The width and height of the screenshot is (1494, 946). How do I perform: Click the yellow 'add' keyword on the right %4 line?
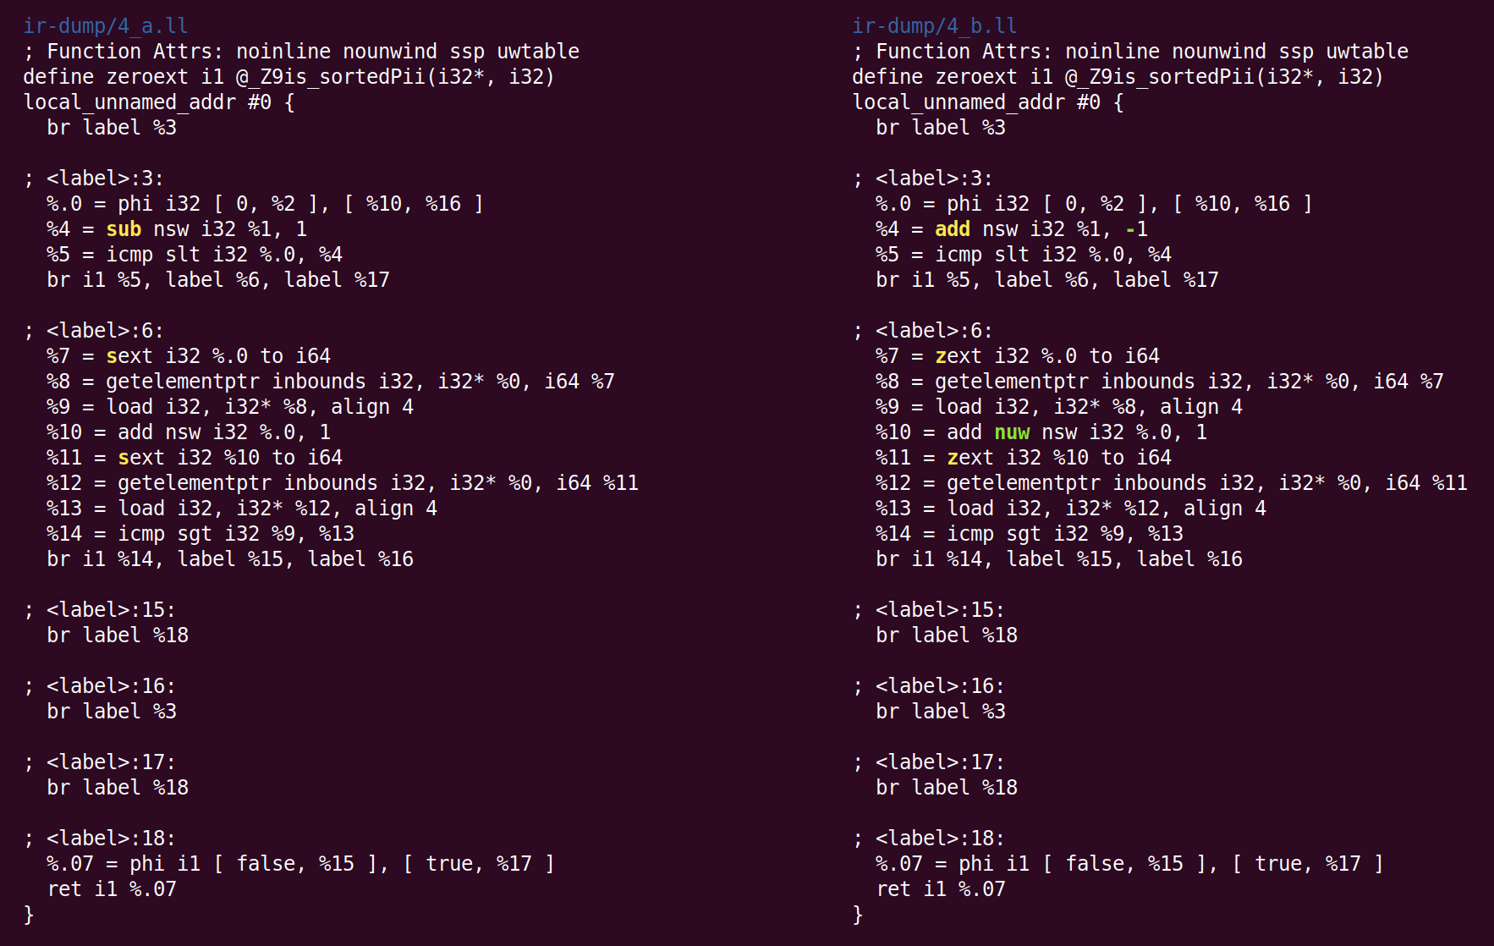[953, 229]
